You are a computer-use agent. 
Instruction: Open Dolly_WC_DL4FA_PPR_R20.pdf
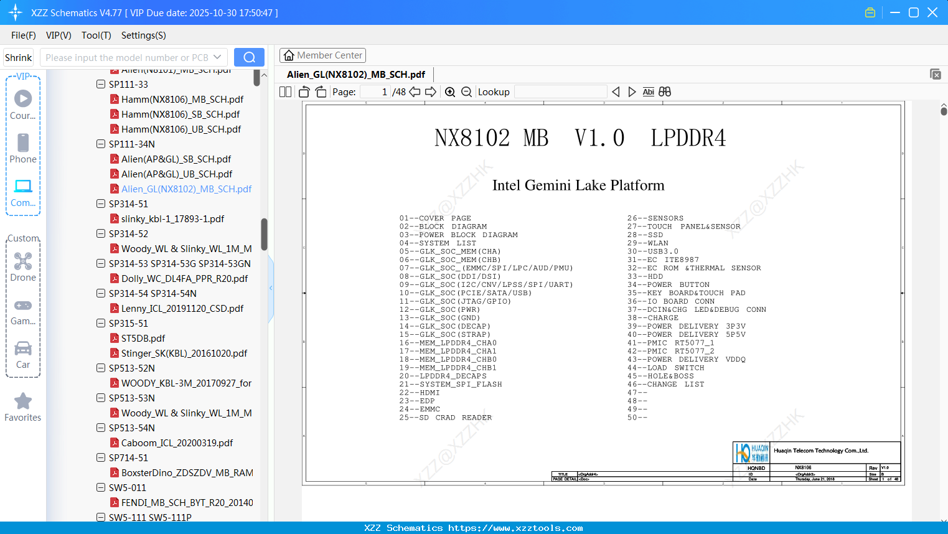tap(184, 278)
